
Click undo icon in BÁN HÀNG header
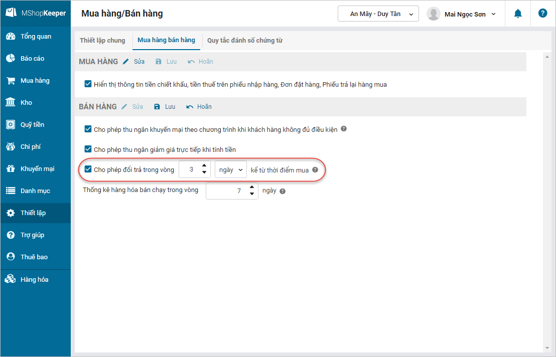[x=190, y=107]
